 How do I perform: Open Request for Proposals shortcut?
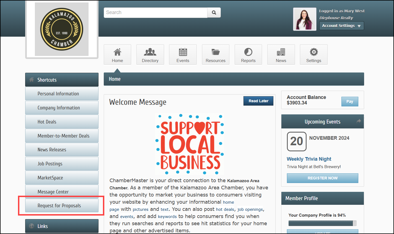62,206
